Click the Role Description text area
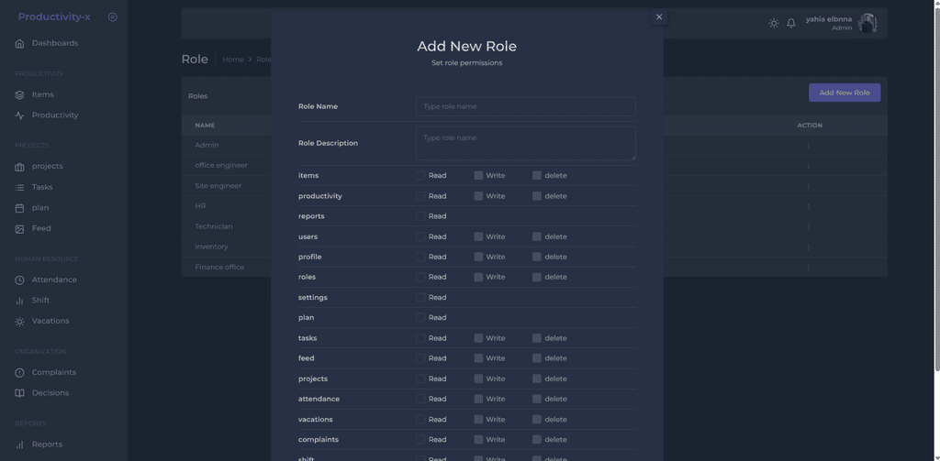This screenshot has width=940, height=461. [526, 143]
